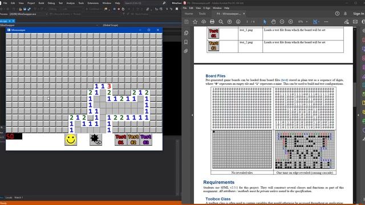Click the Acrobat find text magnifier icon

click(x=221, y=22)
